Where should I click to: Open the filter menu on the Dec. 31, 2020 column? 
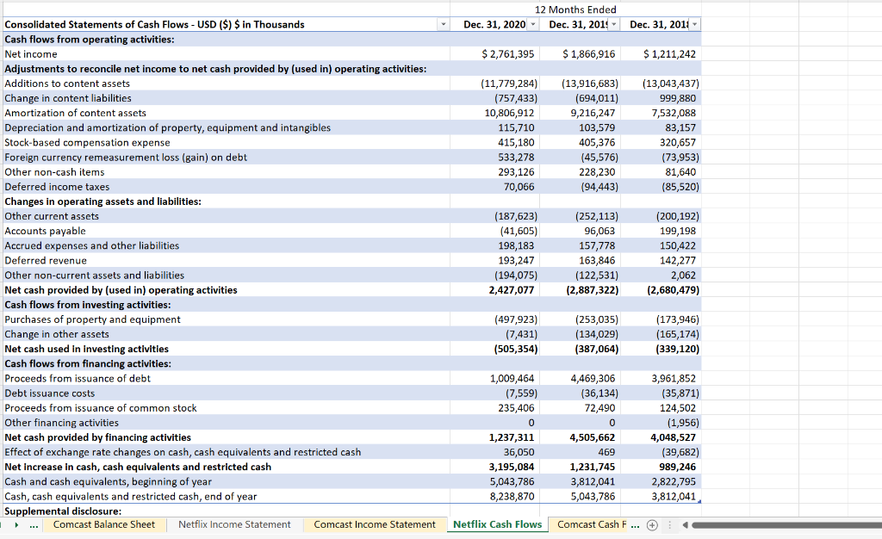(x=532, y=24)
